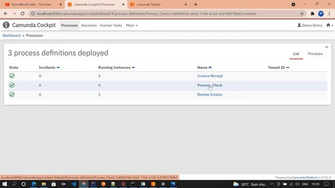The height and width of the screenshot is (188, 335).
Task: Sort by Name column
Action: pyautogui.click(x=205, y=67)
